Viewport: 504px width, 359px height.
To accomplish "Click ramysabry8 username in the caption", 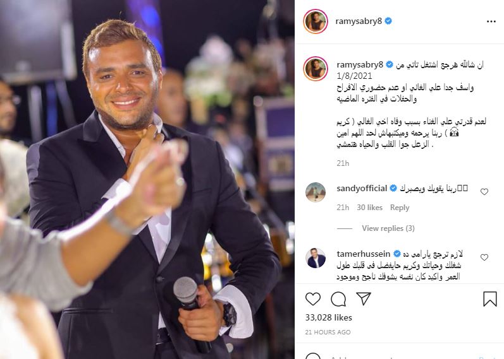I will (x=360, y=65).
